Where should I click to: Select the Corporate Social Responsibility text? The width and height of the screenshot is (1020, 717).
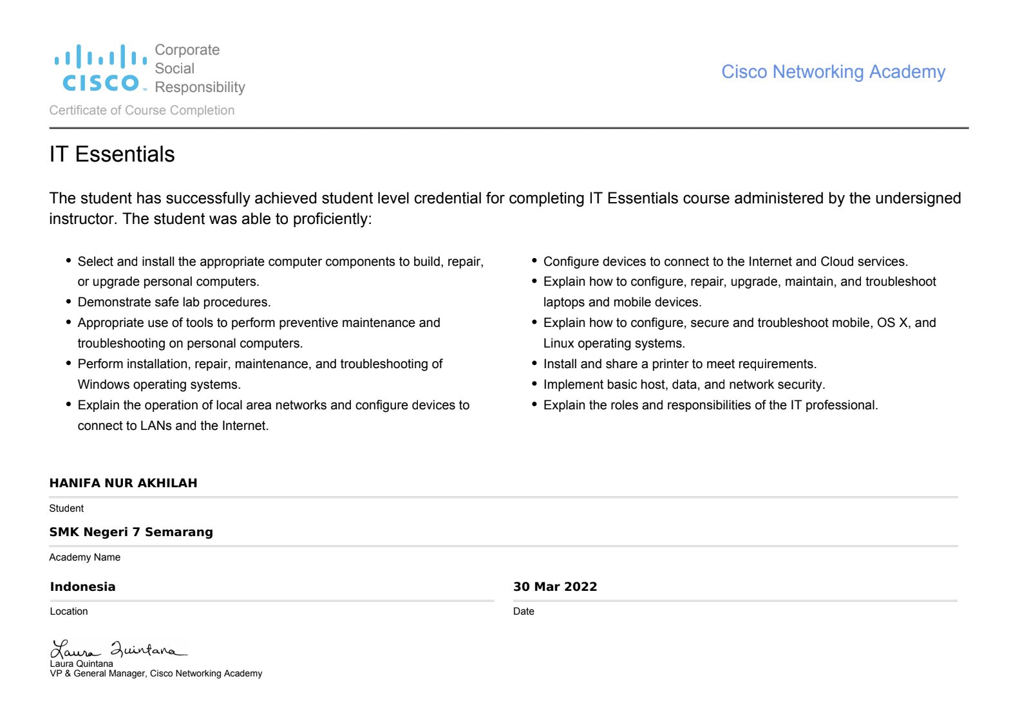[x=200, y=68]
